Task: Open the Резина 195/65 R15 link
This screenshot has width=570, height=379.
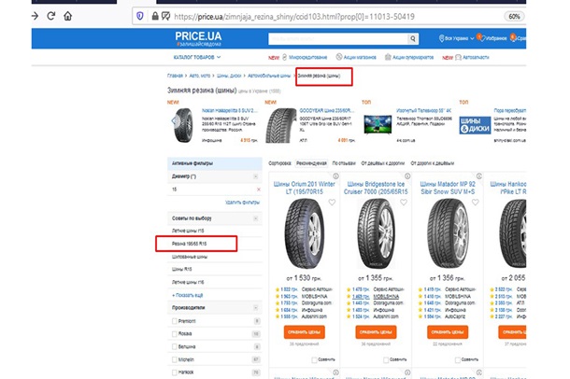Action: (190, 244)
